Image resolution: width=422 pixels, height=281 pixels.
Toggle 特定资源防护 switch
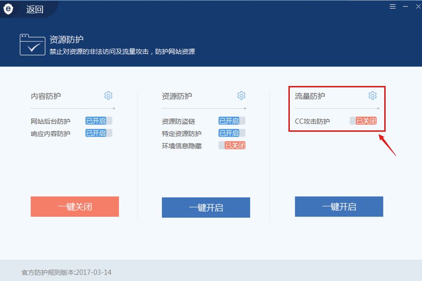(232, 133)
